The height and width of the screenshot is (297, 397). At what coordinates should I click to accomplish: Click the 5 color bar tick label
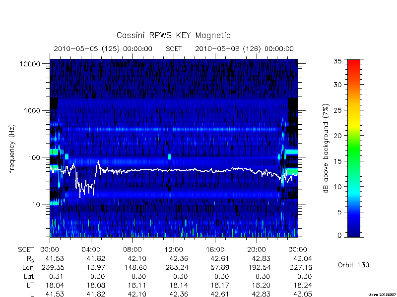click(339, 212)
